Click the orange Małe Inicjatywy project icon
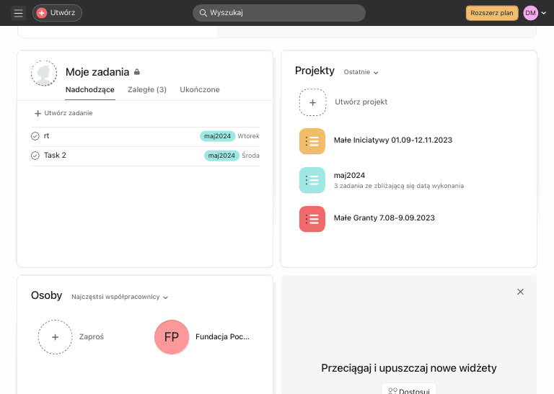The width and height of the screenshot is (554, 394). click(312, 140)
